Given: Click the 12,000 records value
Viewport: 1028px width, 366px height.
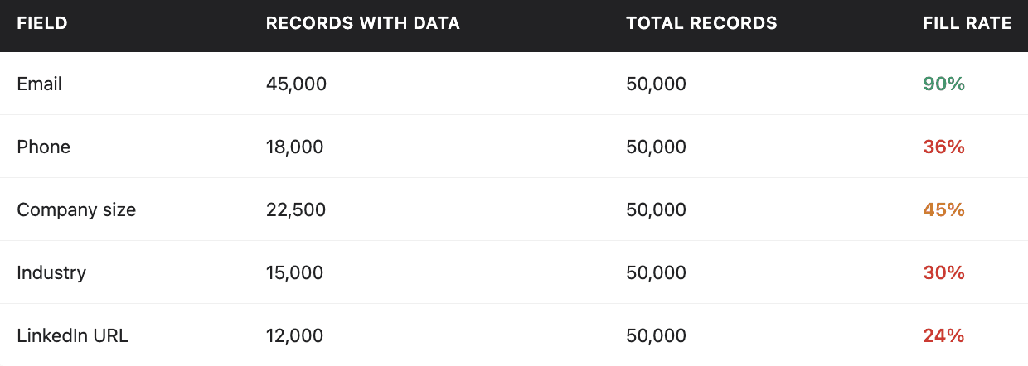Looking at the screenshot, I should (x=295, y=335).
